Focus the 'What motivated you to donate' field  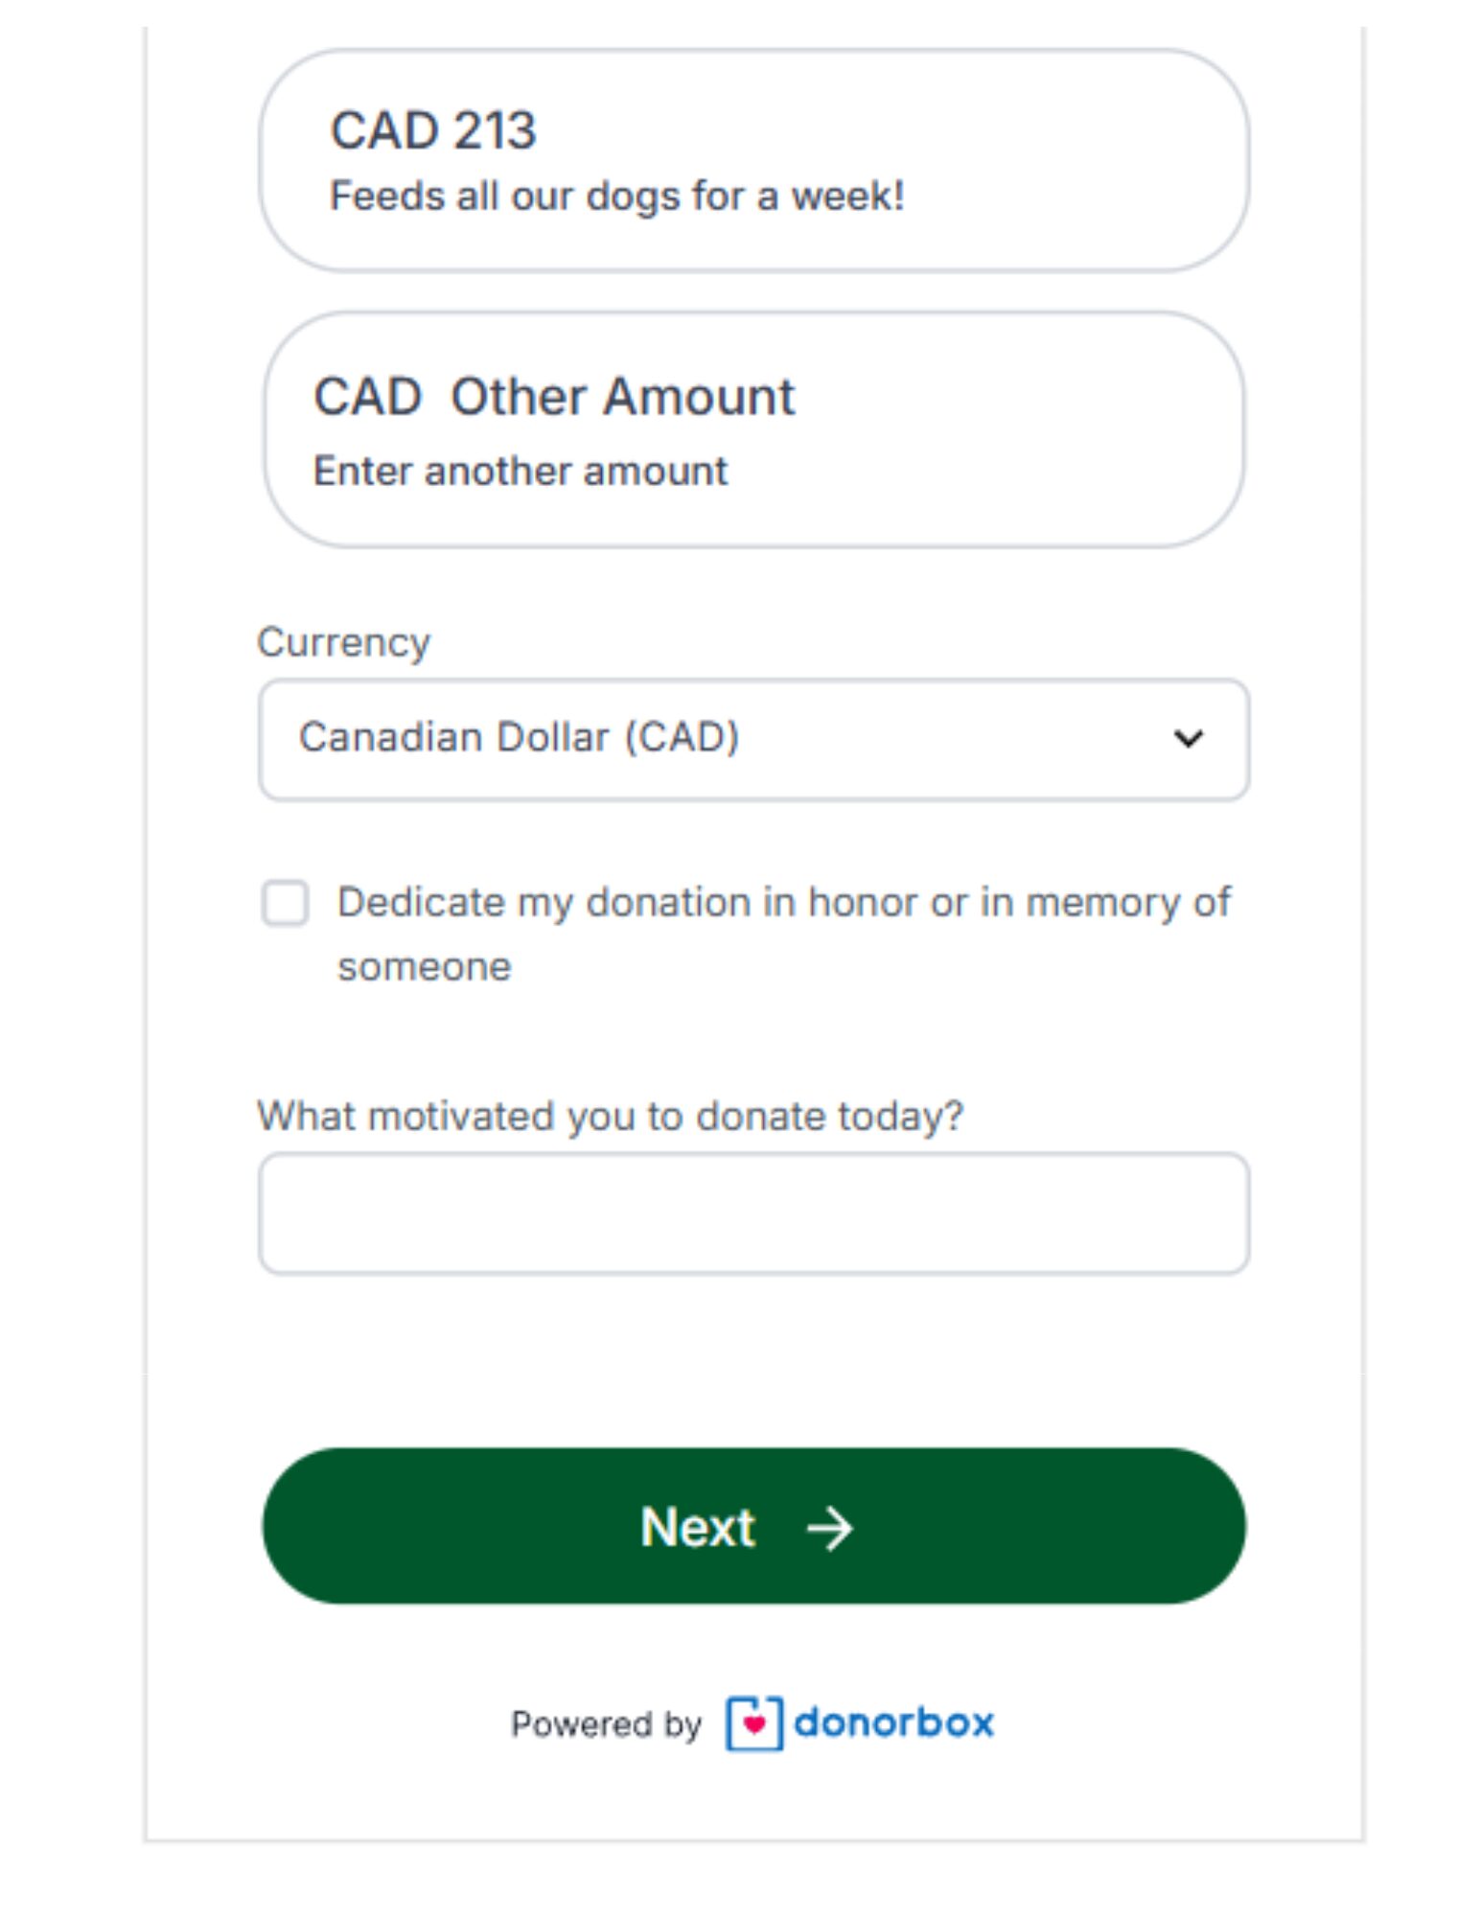tap(753, 1213)
